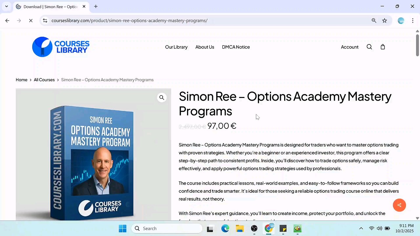Click the Courses Library logo
420x236 pixels.
pyautogui.click(x=61, y=47)
